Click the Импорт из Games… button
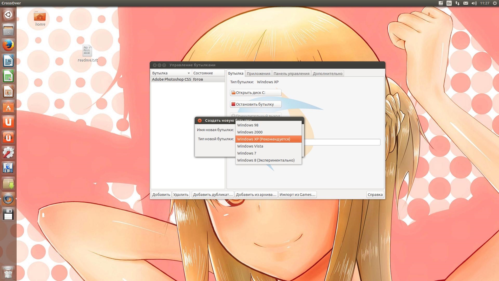Image resolution: width=499 pixels, height=281 pixels. pos(297,195)
